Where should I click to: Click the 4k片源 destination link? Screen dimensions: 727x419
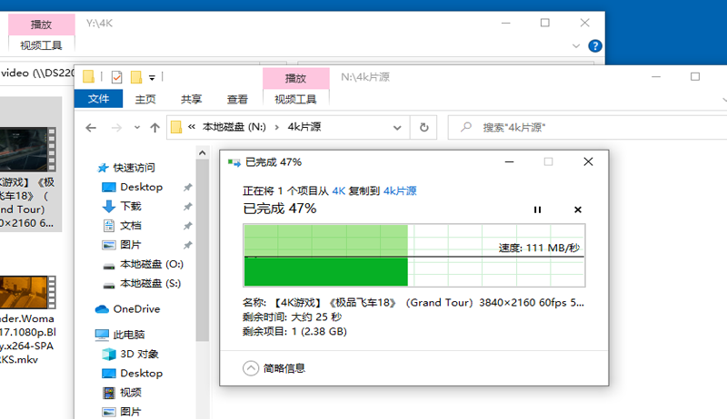[400, 190]
